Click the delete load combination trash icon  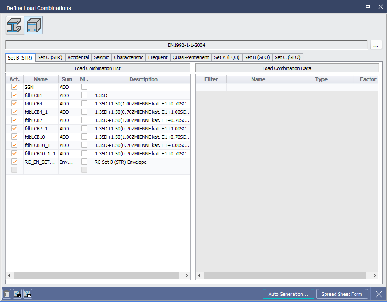tap(6, 294)
